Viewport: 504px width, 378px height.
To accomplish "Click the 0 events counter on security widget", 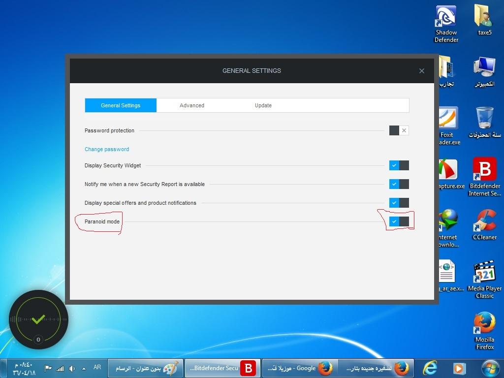I will coord(38,340).
